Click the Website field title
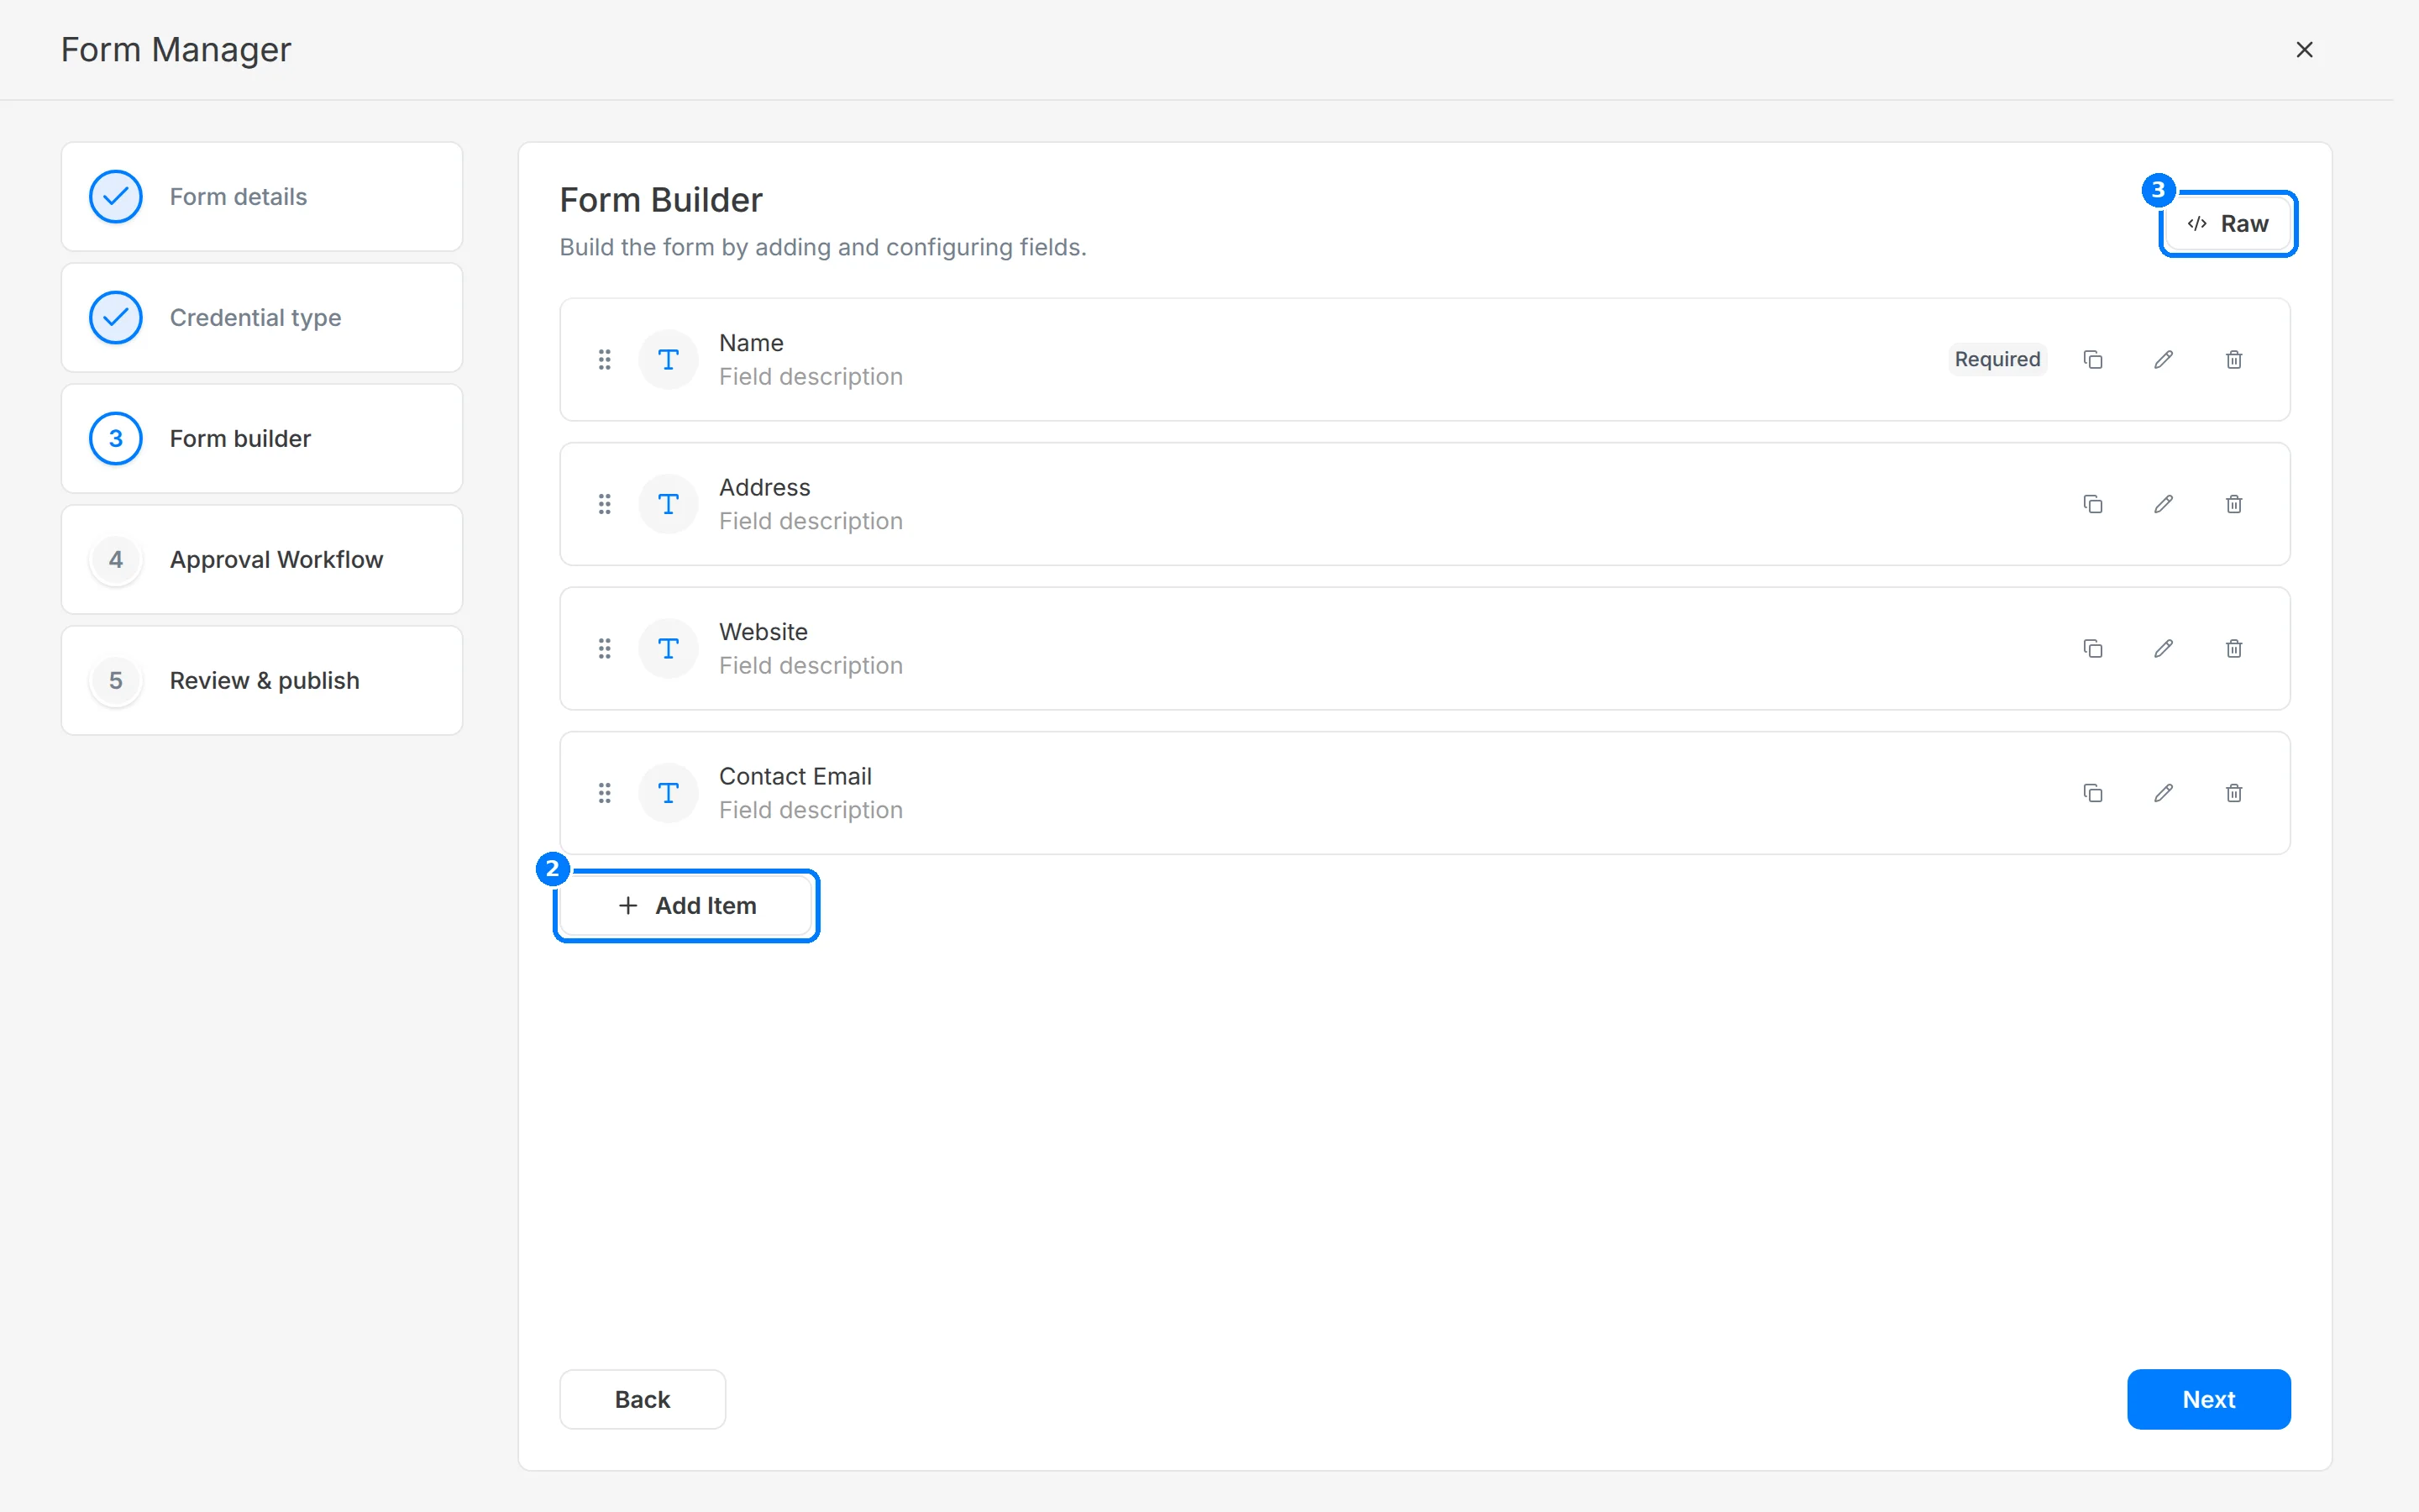 (x=763, y=632)
